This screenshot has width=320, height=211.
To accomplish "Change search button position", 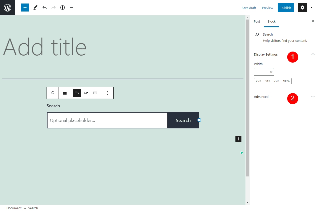I will pyautogui.click(x=86, y=93).
